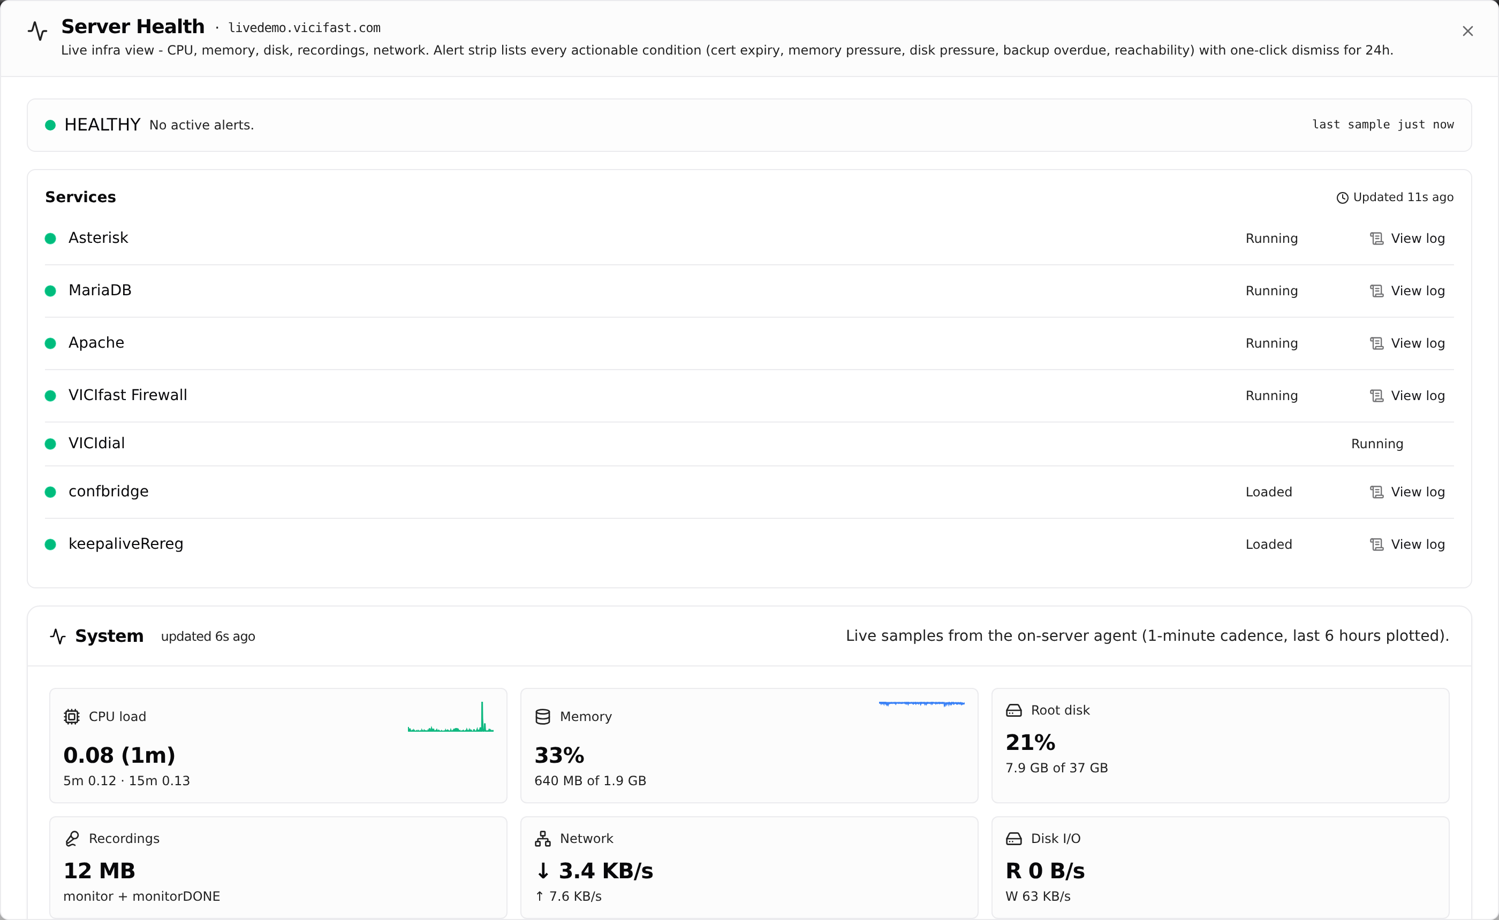Image resolution: width=1499 pixels, height=920 pixels.
Task: Open the Apache View log
Action: [1407, 343]
